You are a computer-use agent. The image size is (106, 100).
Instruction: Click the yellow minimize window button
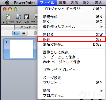click(x=10, y=9)
